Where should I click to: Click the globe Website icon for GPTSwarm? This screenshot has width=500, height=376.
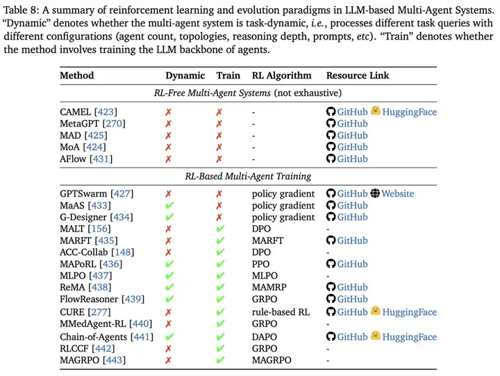pyautogui.click(x=375, y=193)
